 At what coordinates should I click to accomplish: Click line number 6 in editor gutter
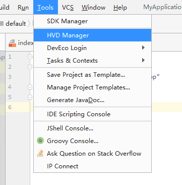click(x=10, y=107)
